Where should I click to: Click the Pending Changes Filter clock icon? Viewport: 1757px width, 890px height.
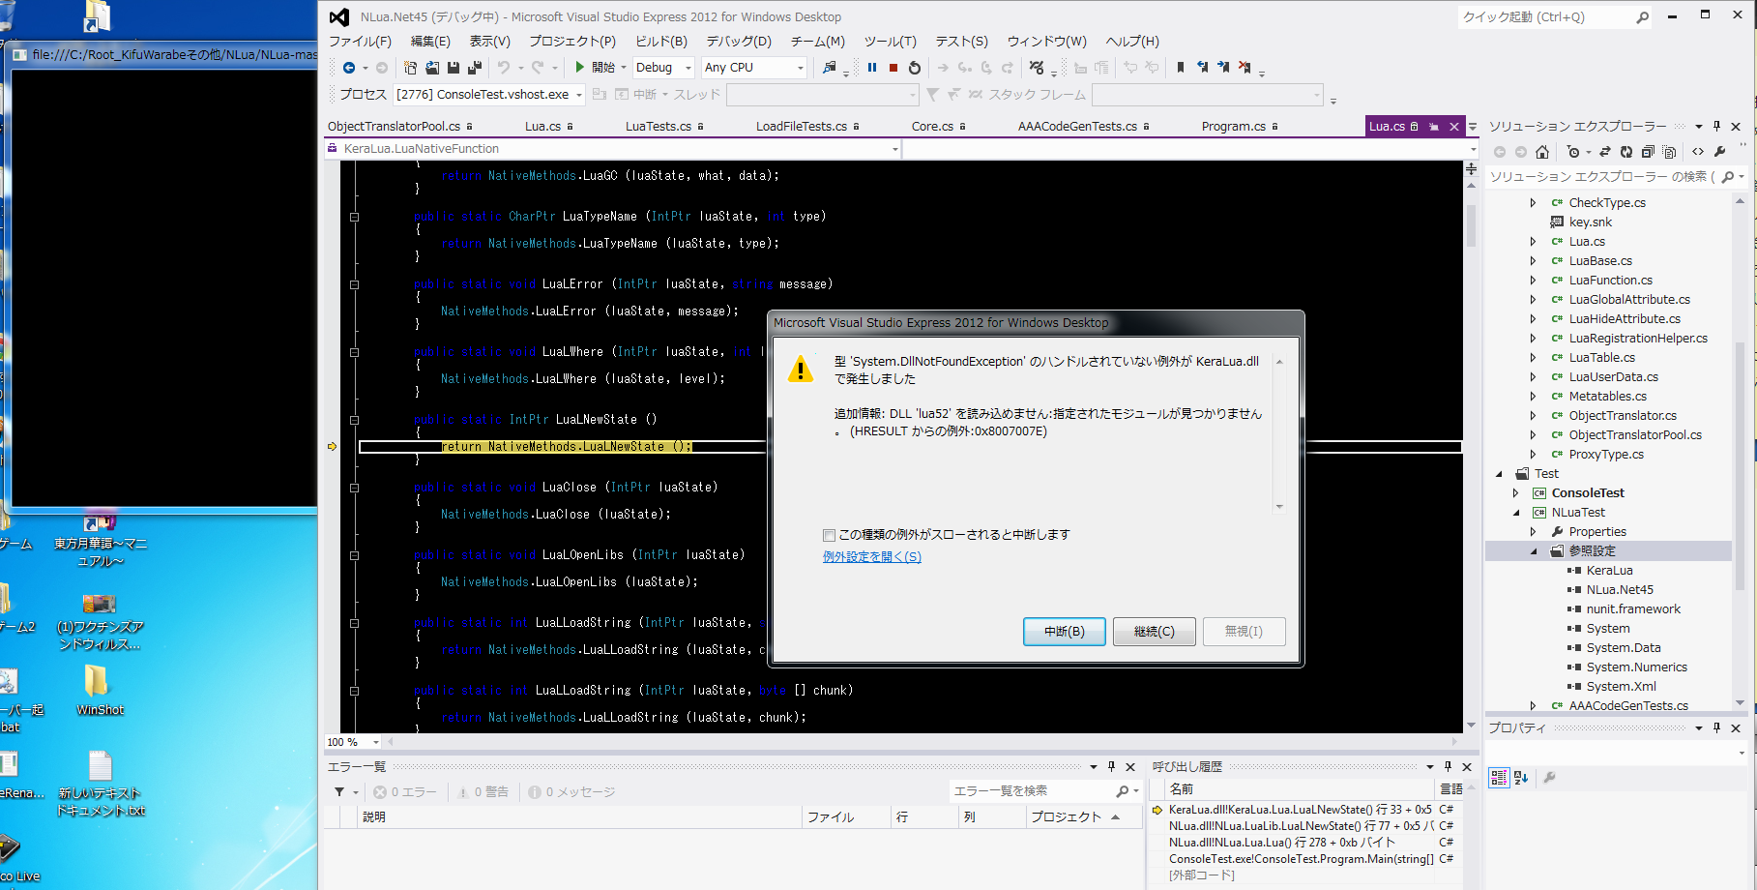(x=1574, y=152)
